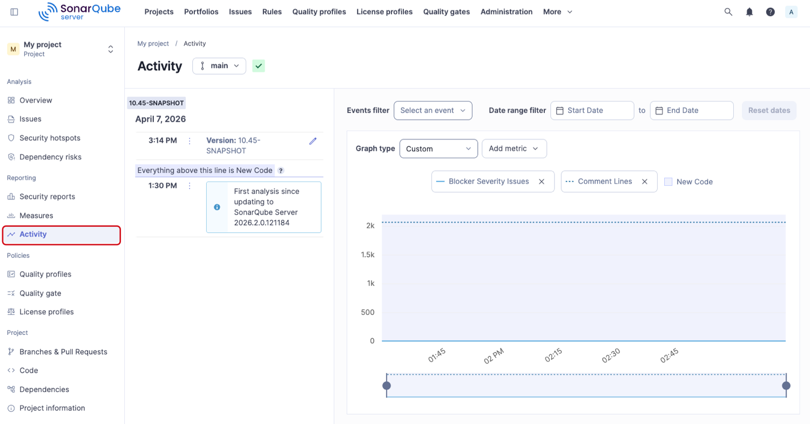Screen dimensions: 810x424
Task: Click the New Code help question mark
Action: coord(281,171)
